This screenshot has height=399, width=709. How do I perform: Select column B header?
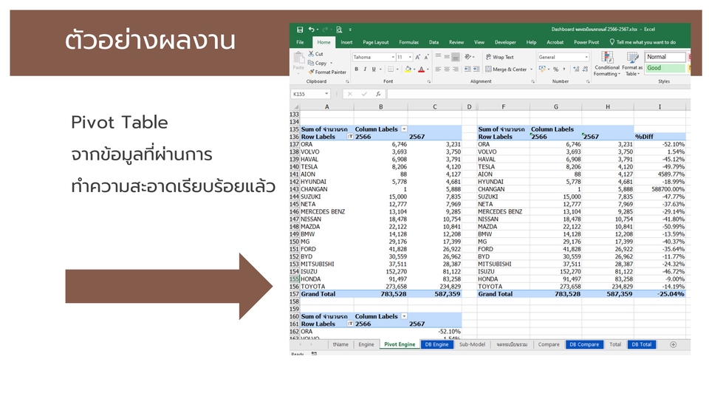tap(381, 106)
